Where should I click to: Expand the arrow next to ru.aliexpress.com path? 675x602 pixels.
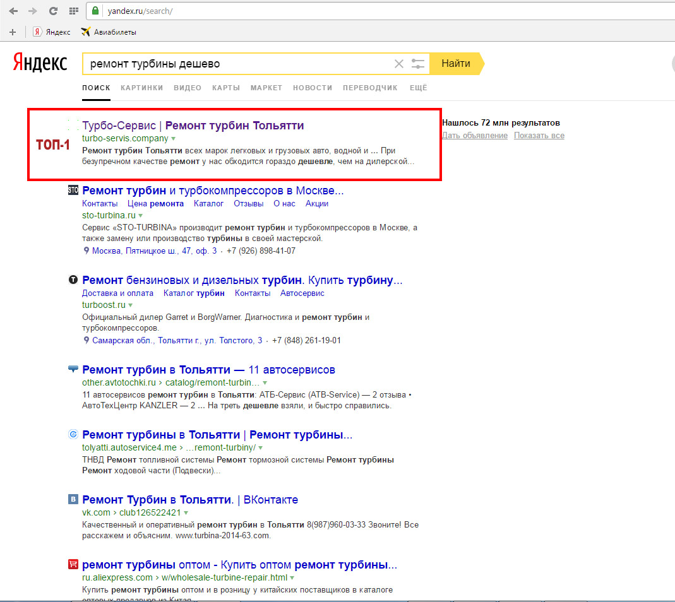tap(292, 578)
